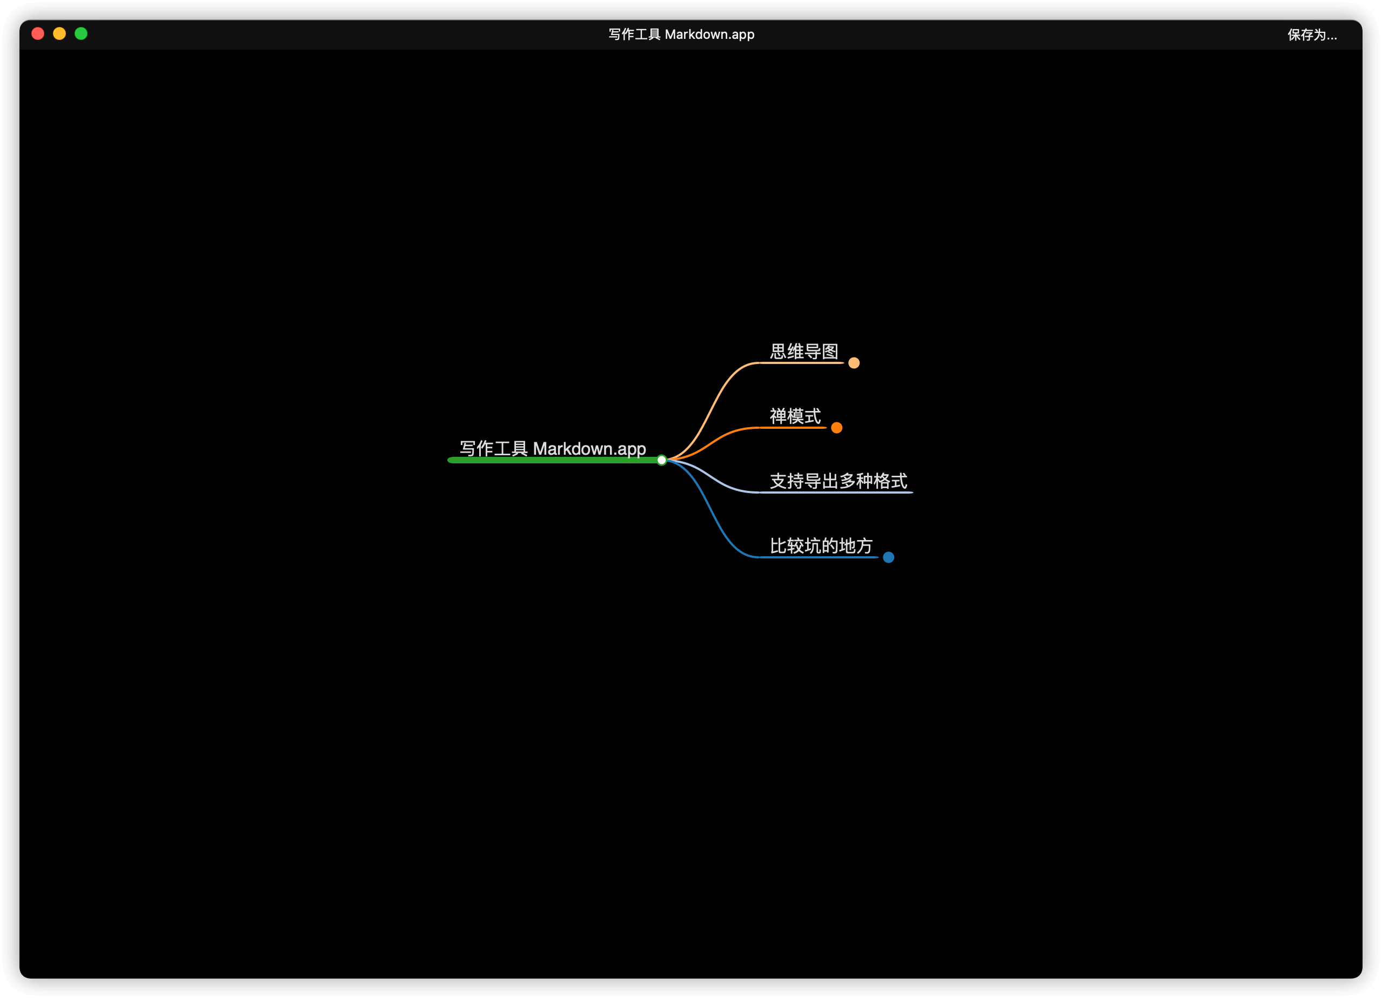Image resolution: width=1382 pixels, height=998 pixels.
Task: Expand the 比较坑的地方 node's blue circle
Action: coord(888,557)
